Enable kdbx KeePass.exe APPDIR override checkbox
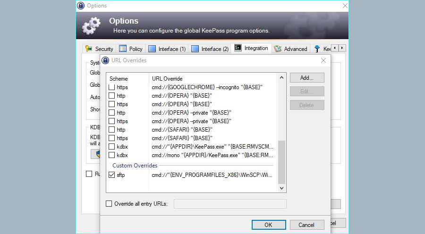Screen dimensions: 425x234 tap(111, 147)
